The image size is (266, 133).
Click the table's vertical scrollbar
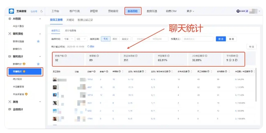[x=256, y=85]
